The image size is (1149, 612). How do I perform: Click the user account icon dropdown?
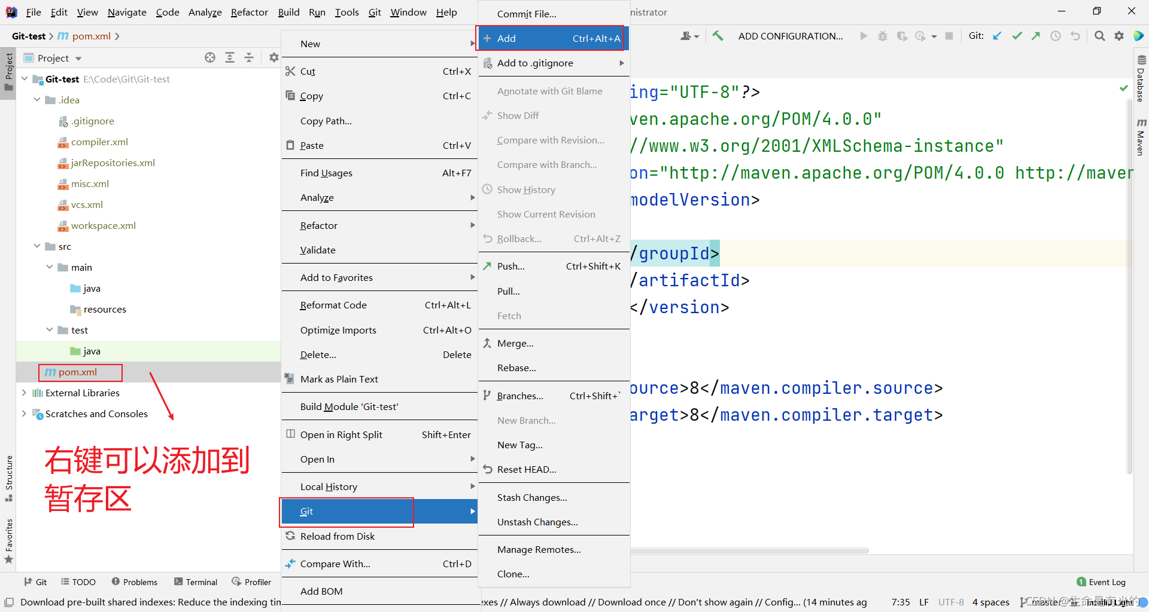point(689,36)
